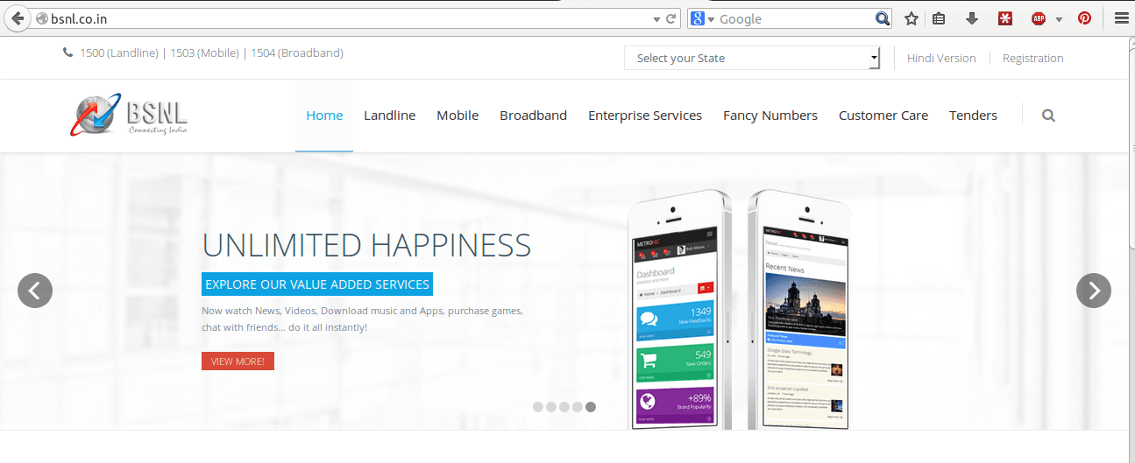
Task: Click the Adblock Plus ABP icon
Action: 1039,18
